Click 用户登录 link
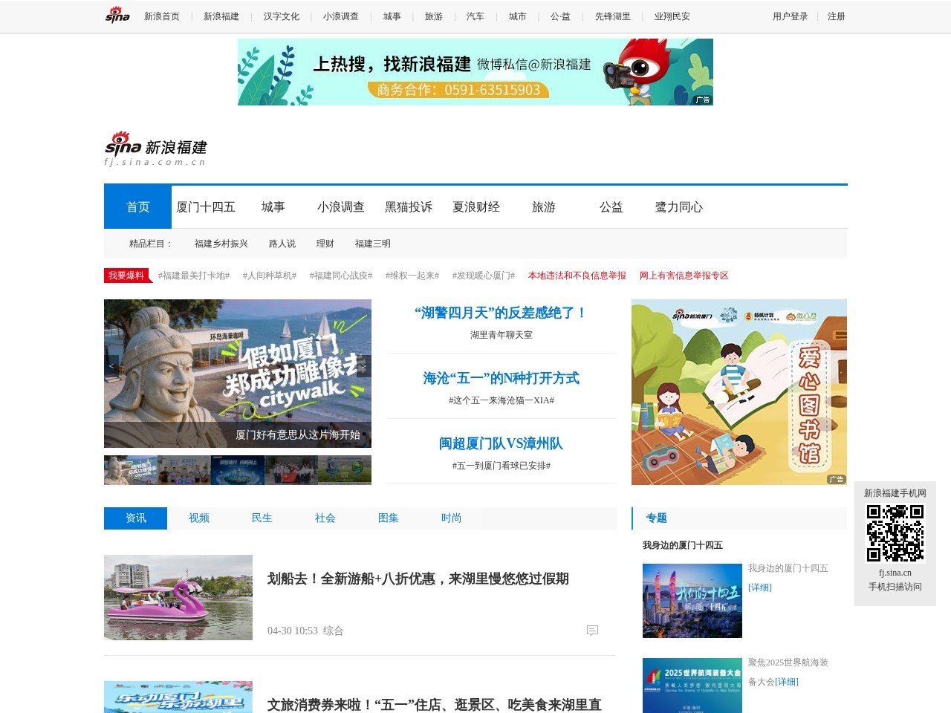Screen dimensions: 951x713 (x=791, y=16)
